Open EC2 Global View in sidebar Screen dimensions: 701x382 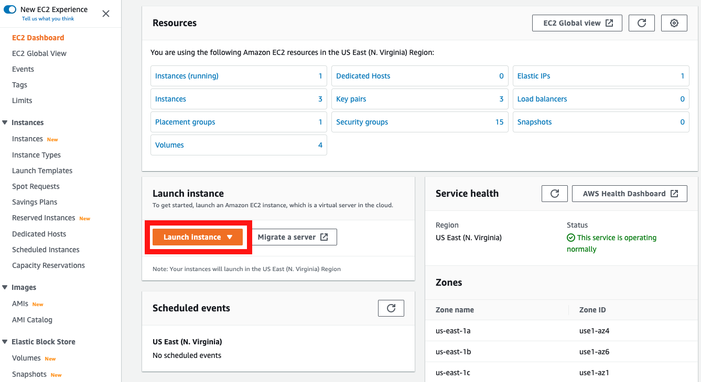click(39, 53)
